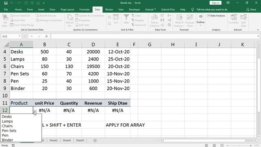The height and width of the screenshot is (147, 261).
Task: Click the Sign in button
Action: coord(215,3)
